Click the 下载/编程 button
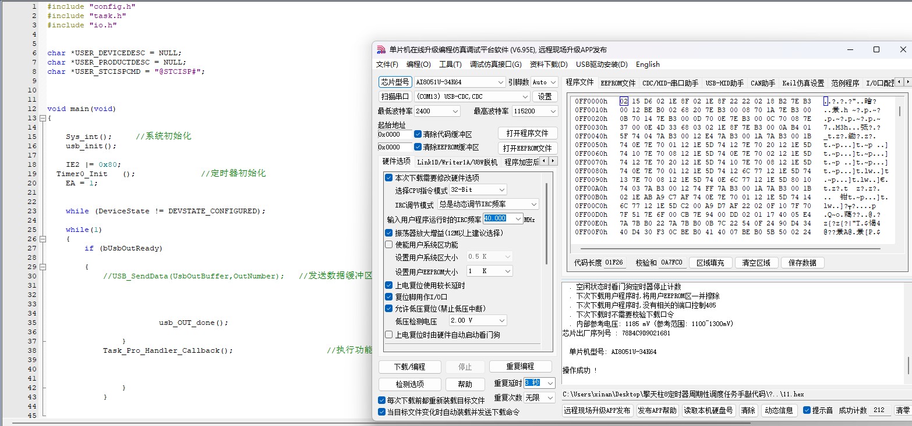 coord(409,367)
